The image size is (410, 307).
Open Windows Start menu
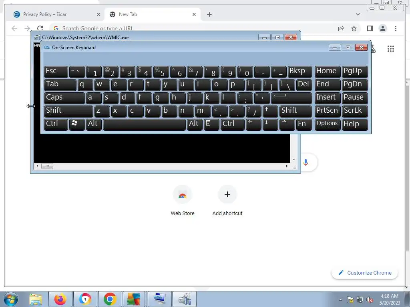click(x=11, y=299)
